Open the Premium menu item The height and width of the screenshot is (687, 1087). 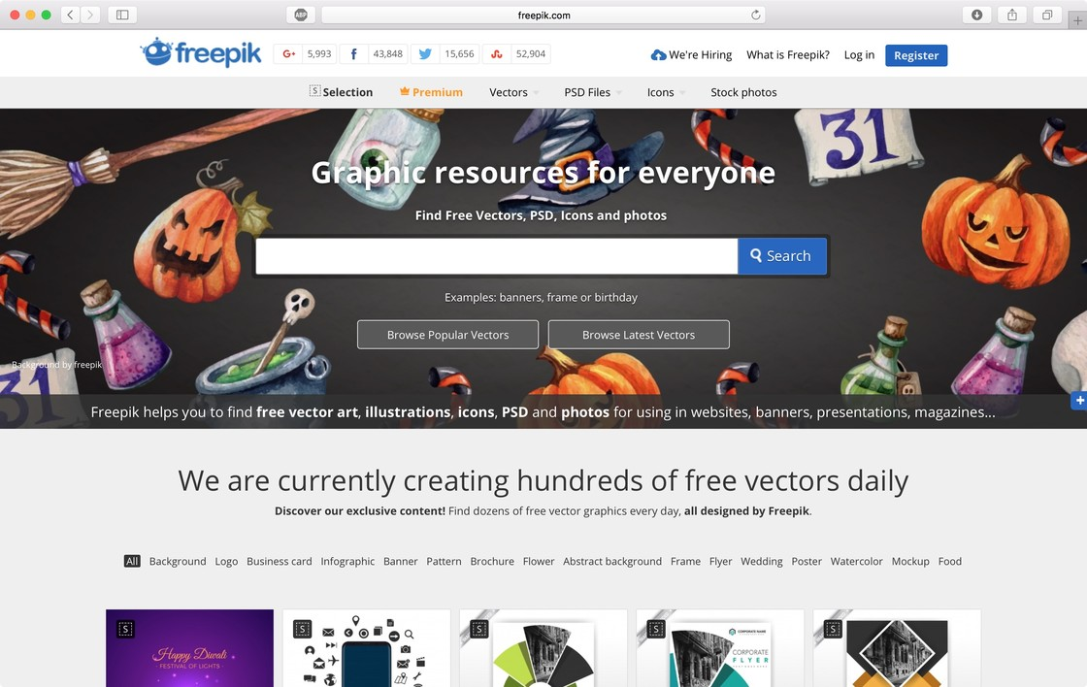(431, 92)
